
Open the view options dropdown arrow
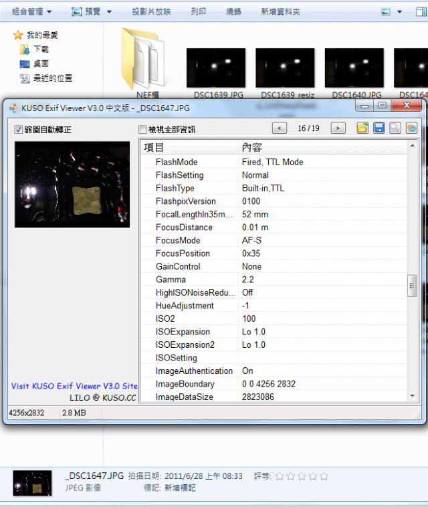coord(399,12)
